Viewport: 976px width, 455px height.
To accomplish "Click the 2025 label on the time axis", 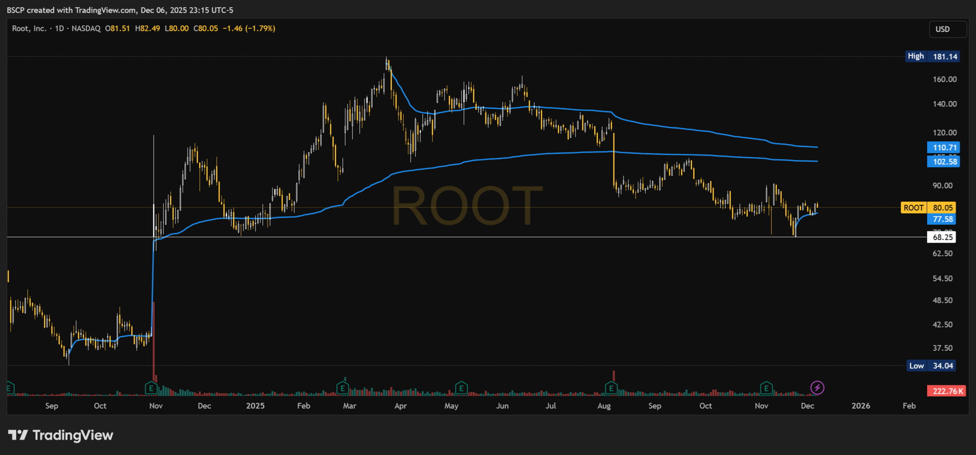I will (x=255, y=406).
